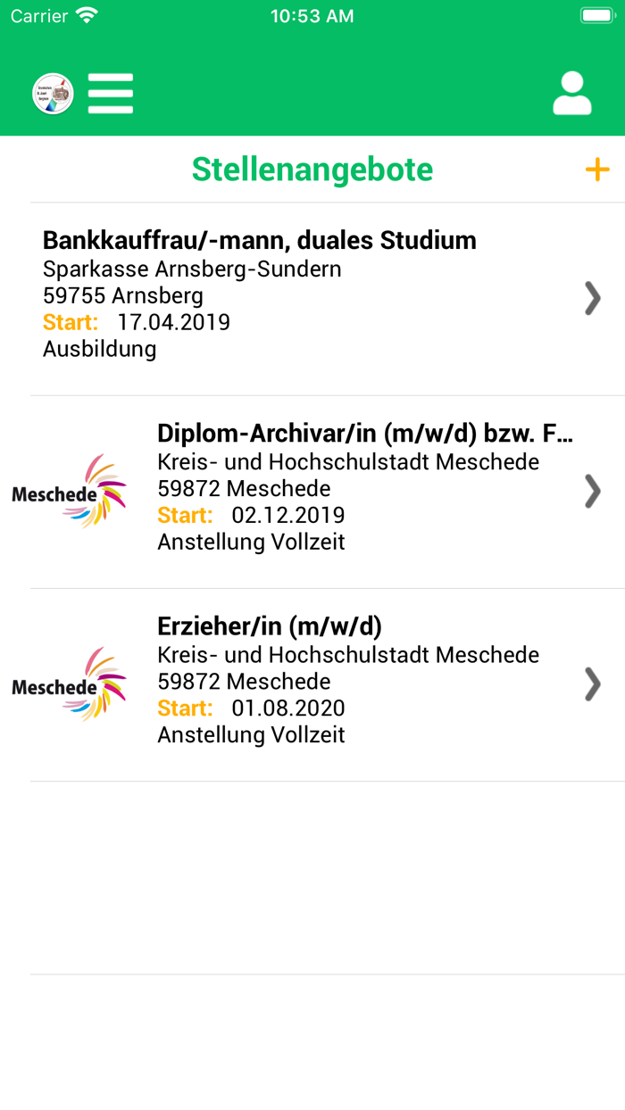
Task: Open the Bankkauffrau duales Studium job
Action: point(260,240)
